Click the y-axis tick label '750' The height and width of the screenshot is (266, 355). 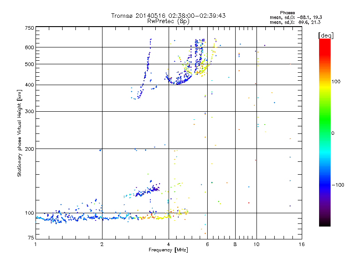[x=29, y=28]
